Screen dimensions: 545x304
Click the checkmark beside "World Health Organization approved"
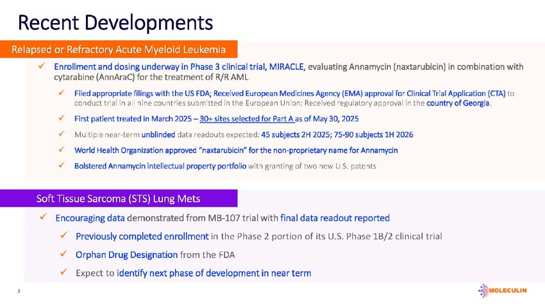(62, 150)
